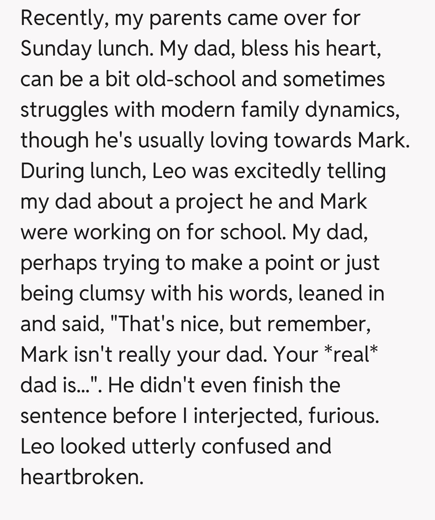This screenshot has width=435, height=520.
Task: Select the word "dynamics"
Action: 350,110
